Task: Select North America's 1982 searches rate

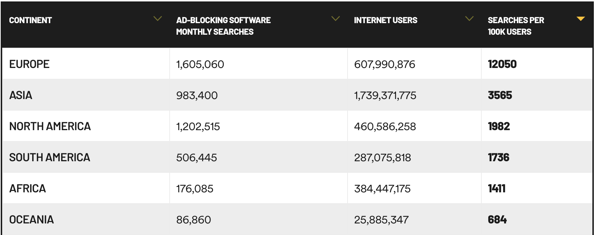Action: click(500, 127)
